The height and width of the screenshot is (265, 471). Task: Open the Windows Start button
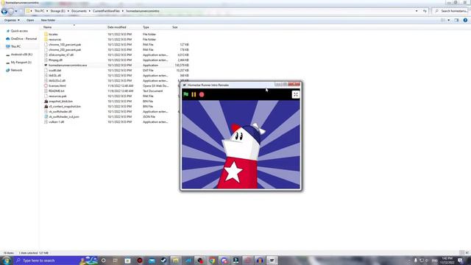click(x=6, y=261)
